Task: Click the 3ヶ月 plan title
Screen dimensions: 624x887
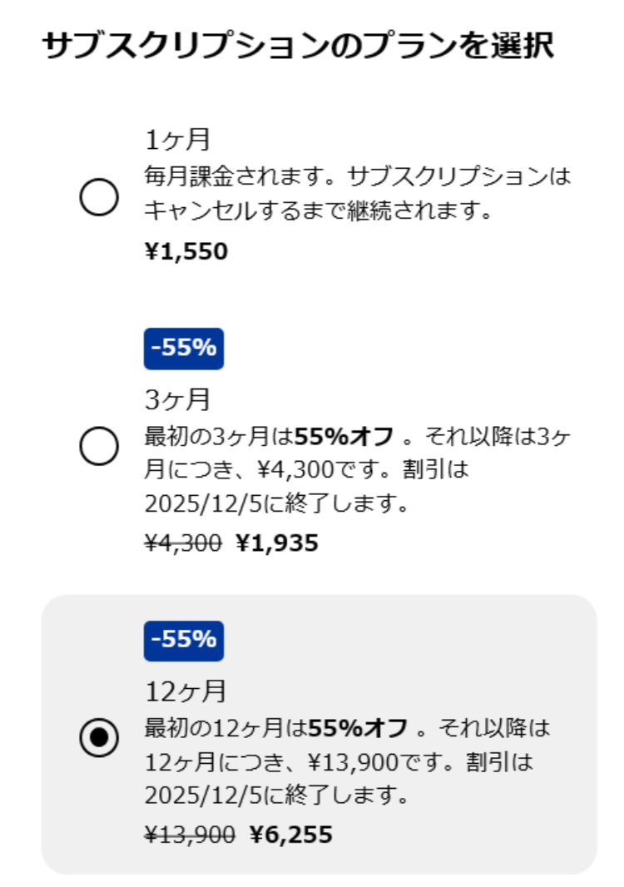Action: (177, 399)
